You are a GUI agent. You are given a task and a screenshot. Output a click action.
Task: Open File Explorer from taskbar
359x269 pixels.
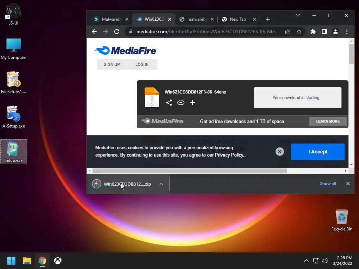point(27,261)
